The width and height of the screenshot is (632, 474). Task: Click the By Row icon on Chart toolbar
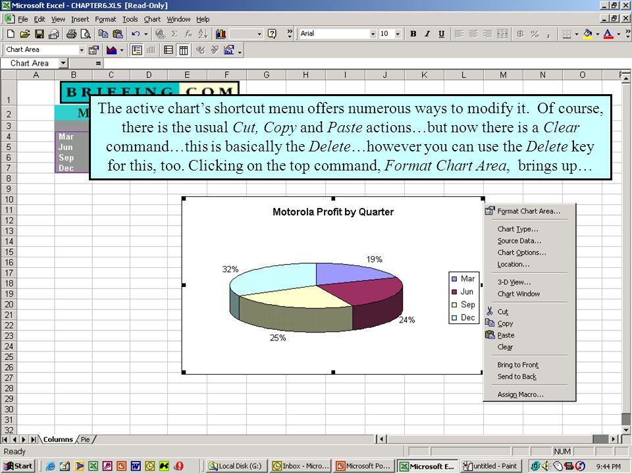169,50
